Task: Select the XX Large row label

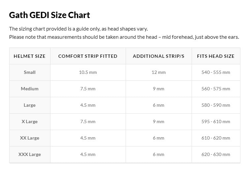Action: 30,138
